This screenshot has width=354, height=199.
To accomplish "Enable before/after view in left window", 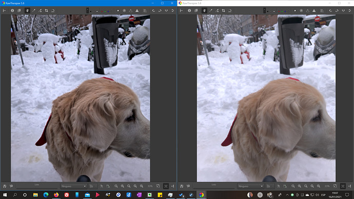I will click(x=19, y=11).
